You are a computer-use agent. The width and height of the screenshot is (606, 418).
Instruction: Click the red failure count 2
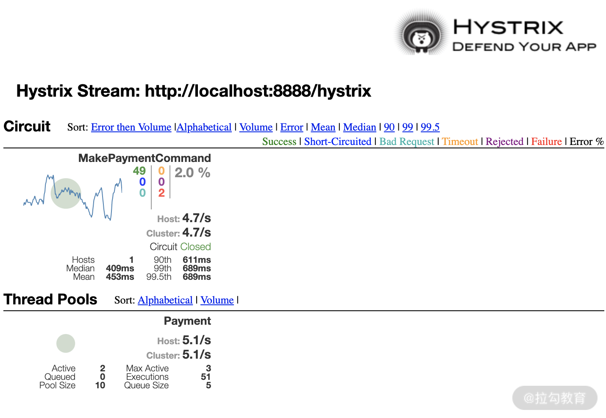coord(161,193)
